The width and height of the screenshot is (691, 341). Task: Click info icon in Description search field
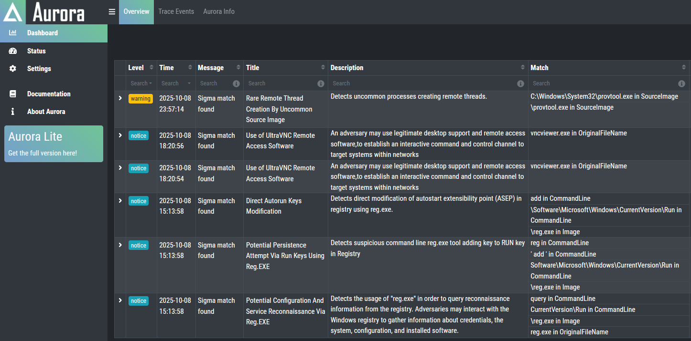pyautogui.click(x=520, y=83)
